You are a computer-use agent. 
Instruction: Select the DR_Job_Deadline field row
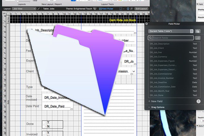click(174, 83)
